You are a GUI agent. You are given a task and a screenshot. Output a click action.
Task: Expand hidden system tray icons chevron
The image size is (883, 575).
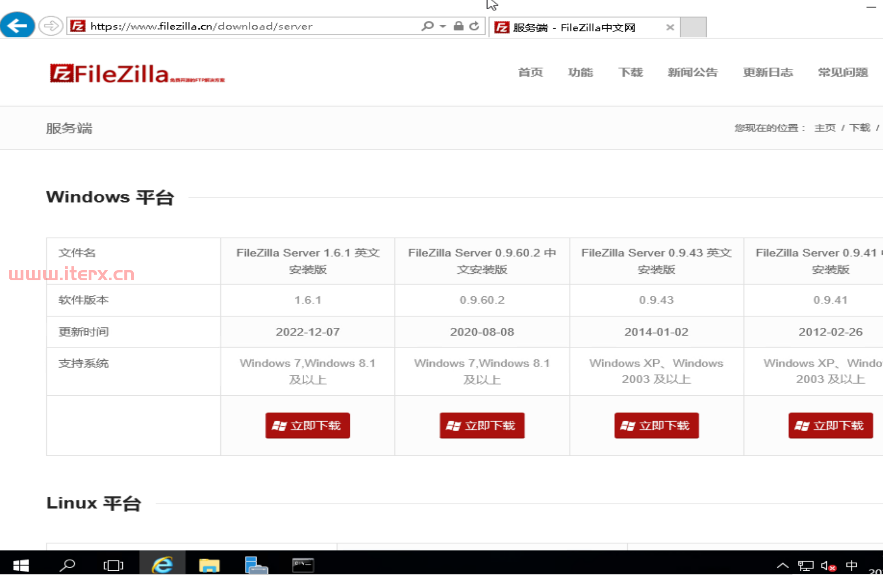783,566
